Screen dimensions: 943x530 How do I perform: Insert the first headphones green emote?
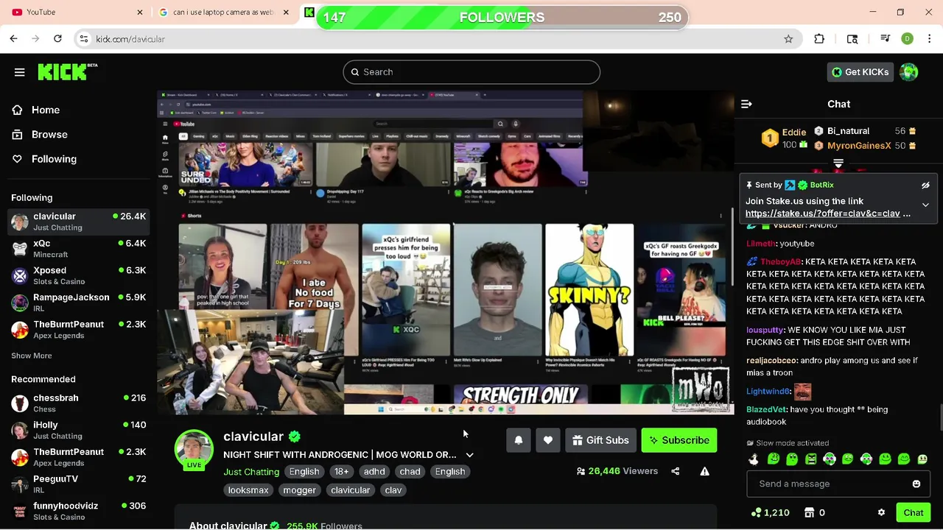pos(829,459)
